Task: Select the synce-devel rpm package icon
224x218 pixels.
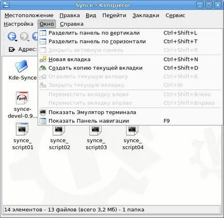Action: (22, 98)
